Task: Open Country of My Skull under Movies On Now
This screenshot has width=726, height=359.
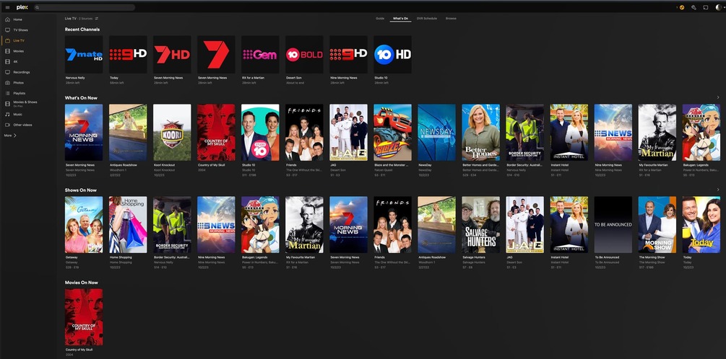Action: click(x=84, y=317)
